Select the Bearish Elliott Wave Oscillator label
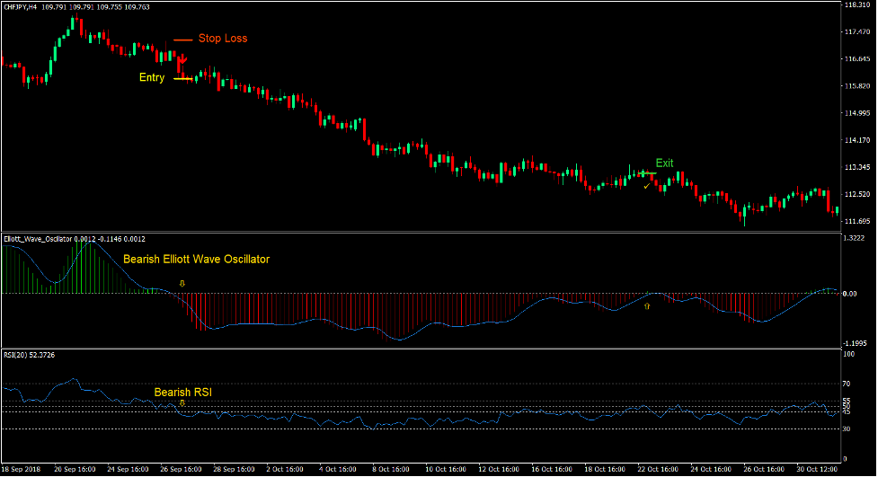 point(196,259)
